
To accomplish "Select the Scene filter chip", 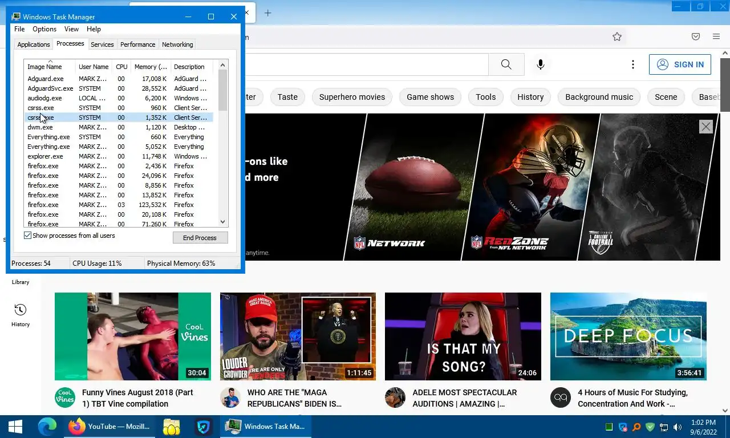I will (x=666, y=97).
